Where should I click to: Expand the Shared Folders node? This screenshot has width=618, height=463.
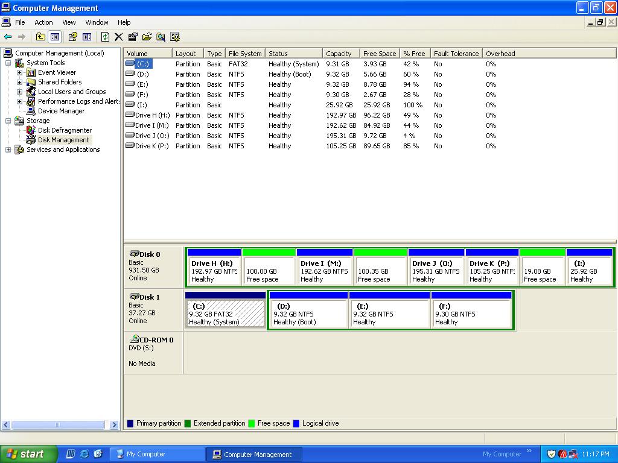[x=19, y=81]
